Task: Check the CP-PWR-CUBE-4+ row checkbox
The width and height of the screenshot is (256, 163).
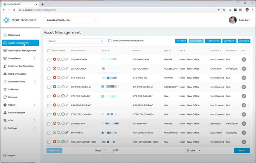Action: (49, 87)
